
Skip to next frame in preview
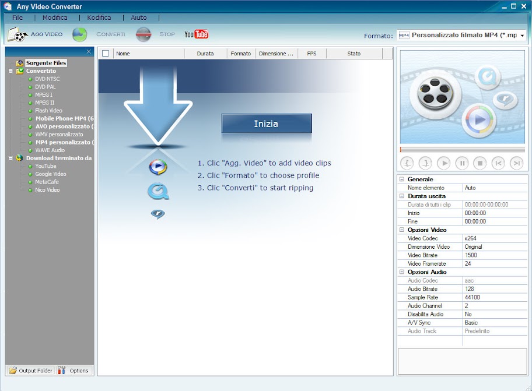pos(517,163)
